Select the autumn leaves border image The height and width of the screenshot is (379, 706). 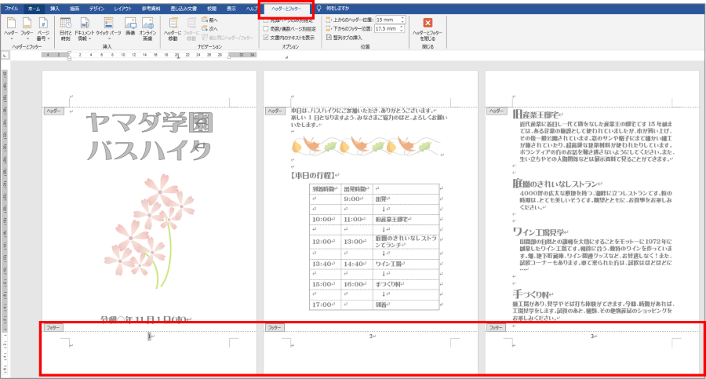pos(366,146)
